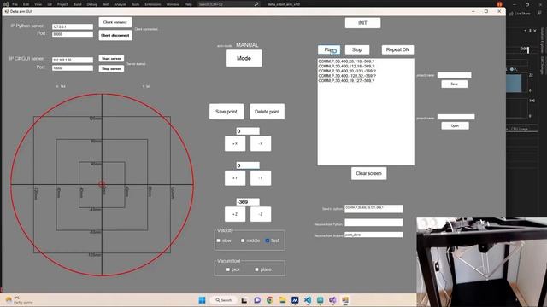547x307 pixels.
Task: Click the Visual Studio search magnifier icon
Action: 256,4
